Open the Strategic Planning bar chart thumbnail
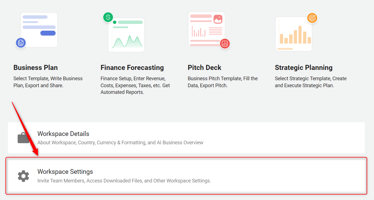374x200 pixels. click(x=294, y=34)
